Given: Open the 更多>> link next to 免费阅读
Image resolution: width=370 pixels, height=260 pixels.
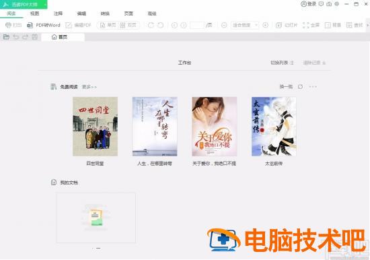Looking at the screenshot, I should click(89, 87).
